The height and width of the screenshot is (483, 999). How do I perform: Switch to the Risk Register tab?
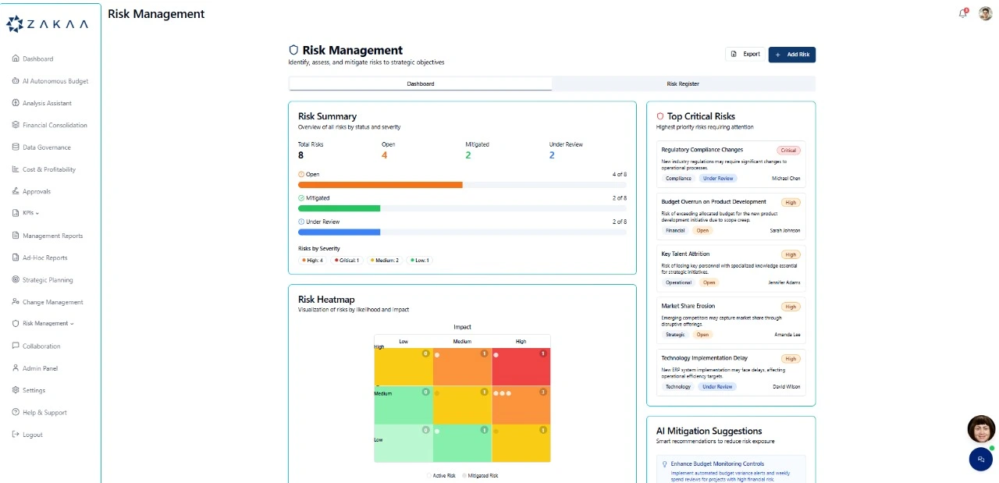pos(683,83)
